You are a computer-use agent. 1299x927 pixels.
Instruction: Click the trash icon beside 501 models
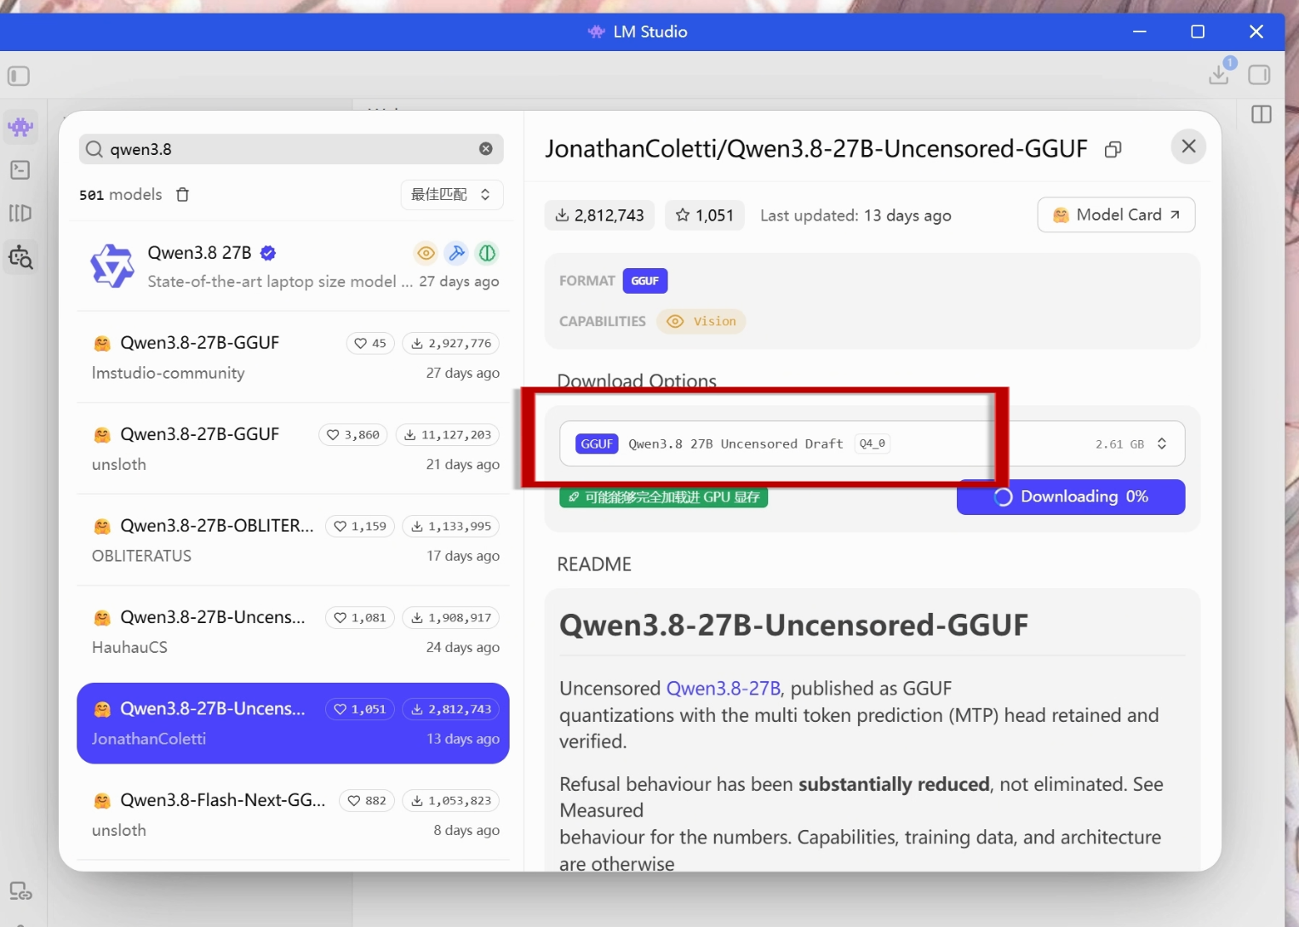click(182, 195)
